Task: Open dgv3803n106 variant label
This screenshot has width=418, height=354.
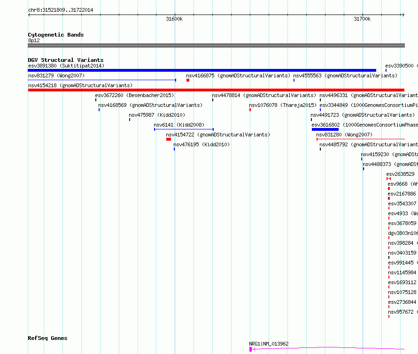Action: tap(403, 233)
